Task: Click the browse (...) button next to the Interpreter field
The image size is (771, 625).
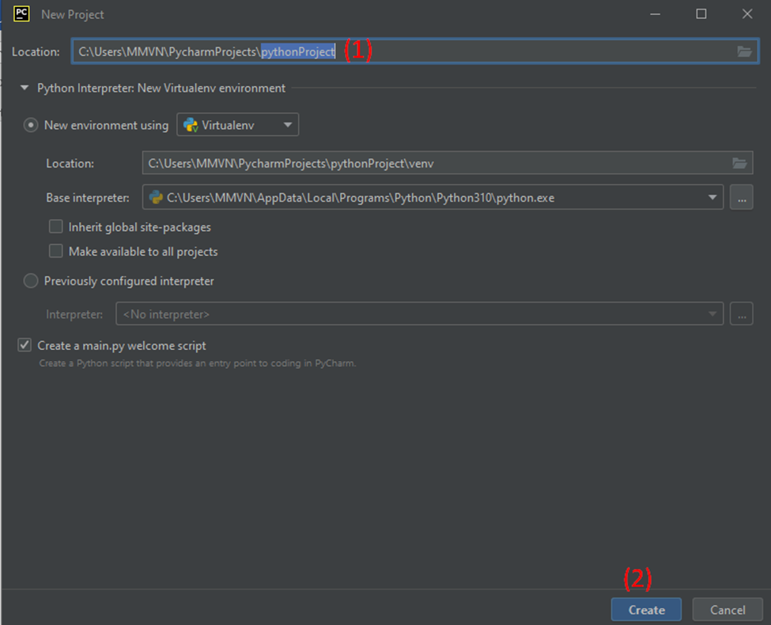Action: 742,314
